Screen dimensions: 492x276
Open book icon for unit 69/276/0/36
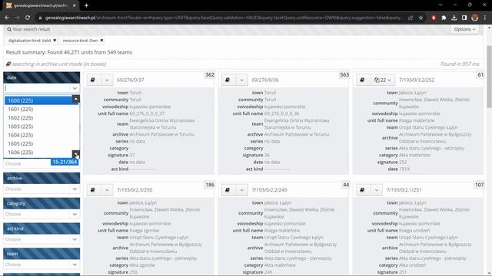click(x=228, y=80)
